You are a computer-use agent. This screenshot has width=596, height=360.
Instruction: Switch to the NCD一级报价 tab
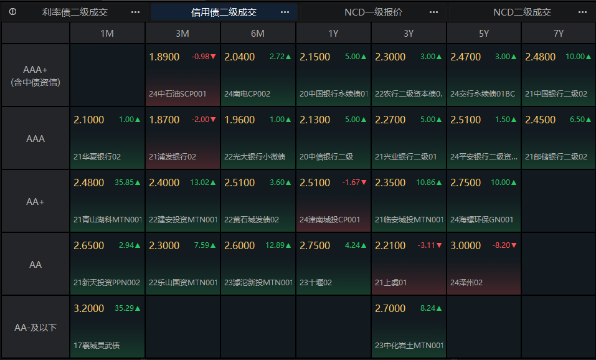tap(373, 12)
